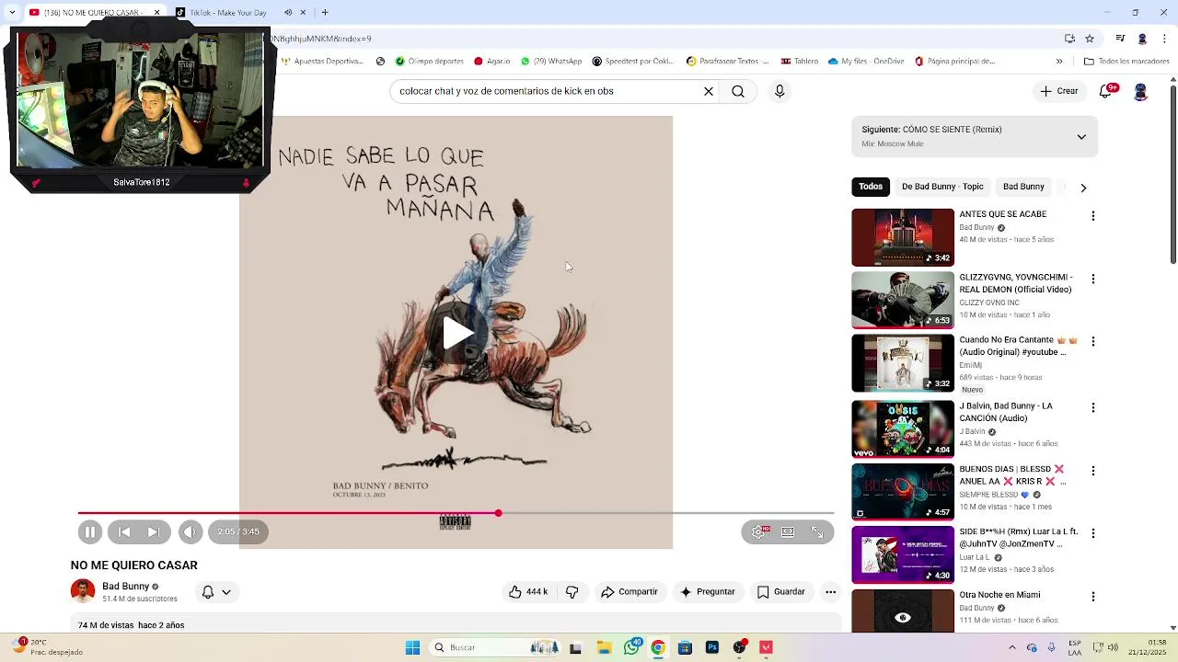The width and height of the screenshot is (1178, 662).
Task: Pause the video with the pause button
Action: pyautogui.click(x=90, y=531)
